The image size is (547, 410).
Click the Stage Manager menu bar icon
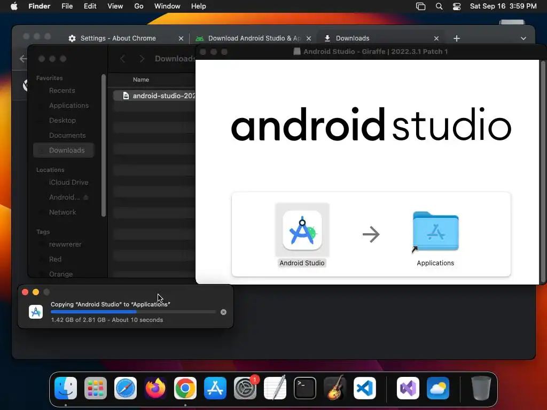click(421, 6)
